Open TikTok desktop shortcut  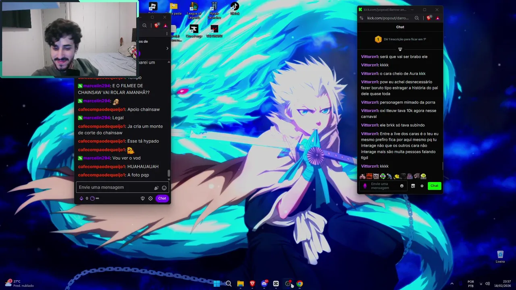point(235,9)
